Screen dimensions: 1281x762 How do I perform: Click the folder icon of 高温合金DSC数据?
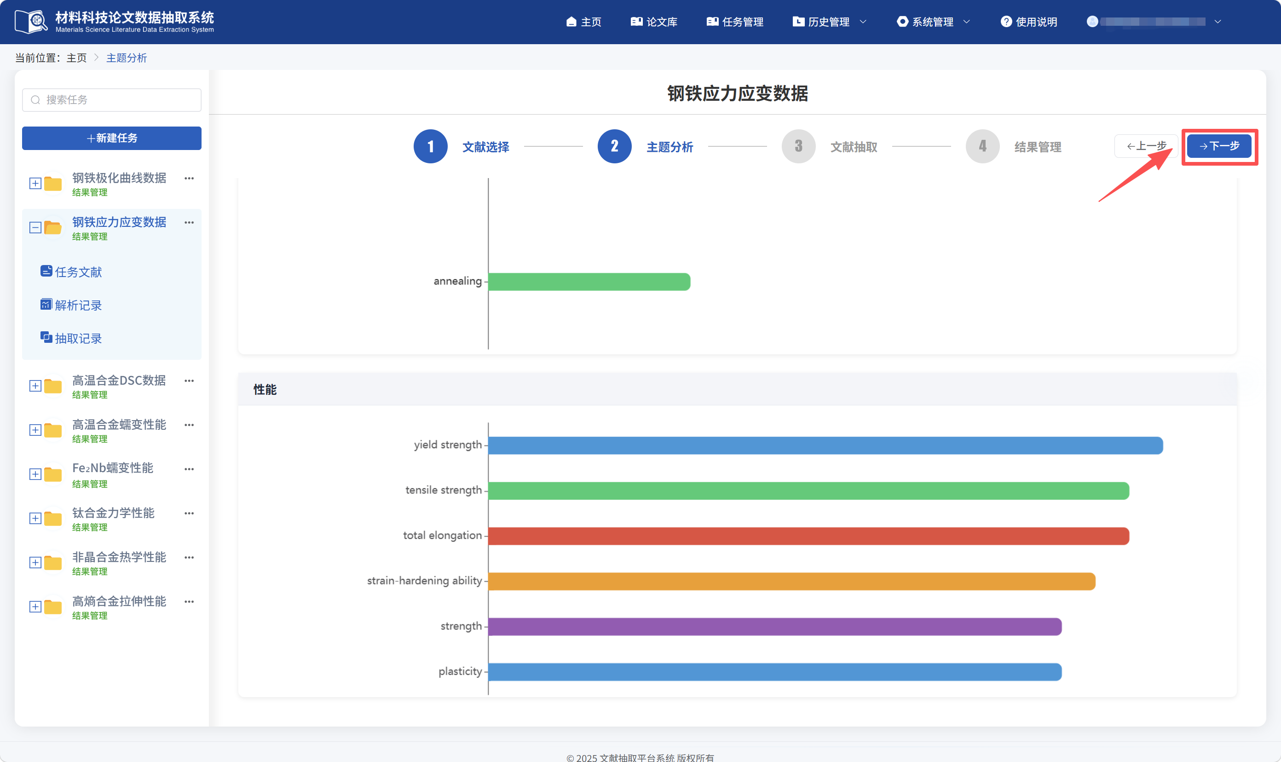point(53,386)
